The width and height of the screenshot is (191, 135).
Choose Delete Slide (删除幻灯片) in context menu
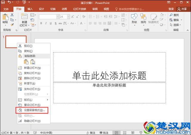click(x=34, y=78)
